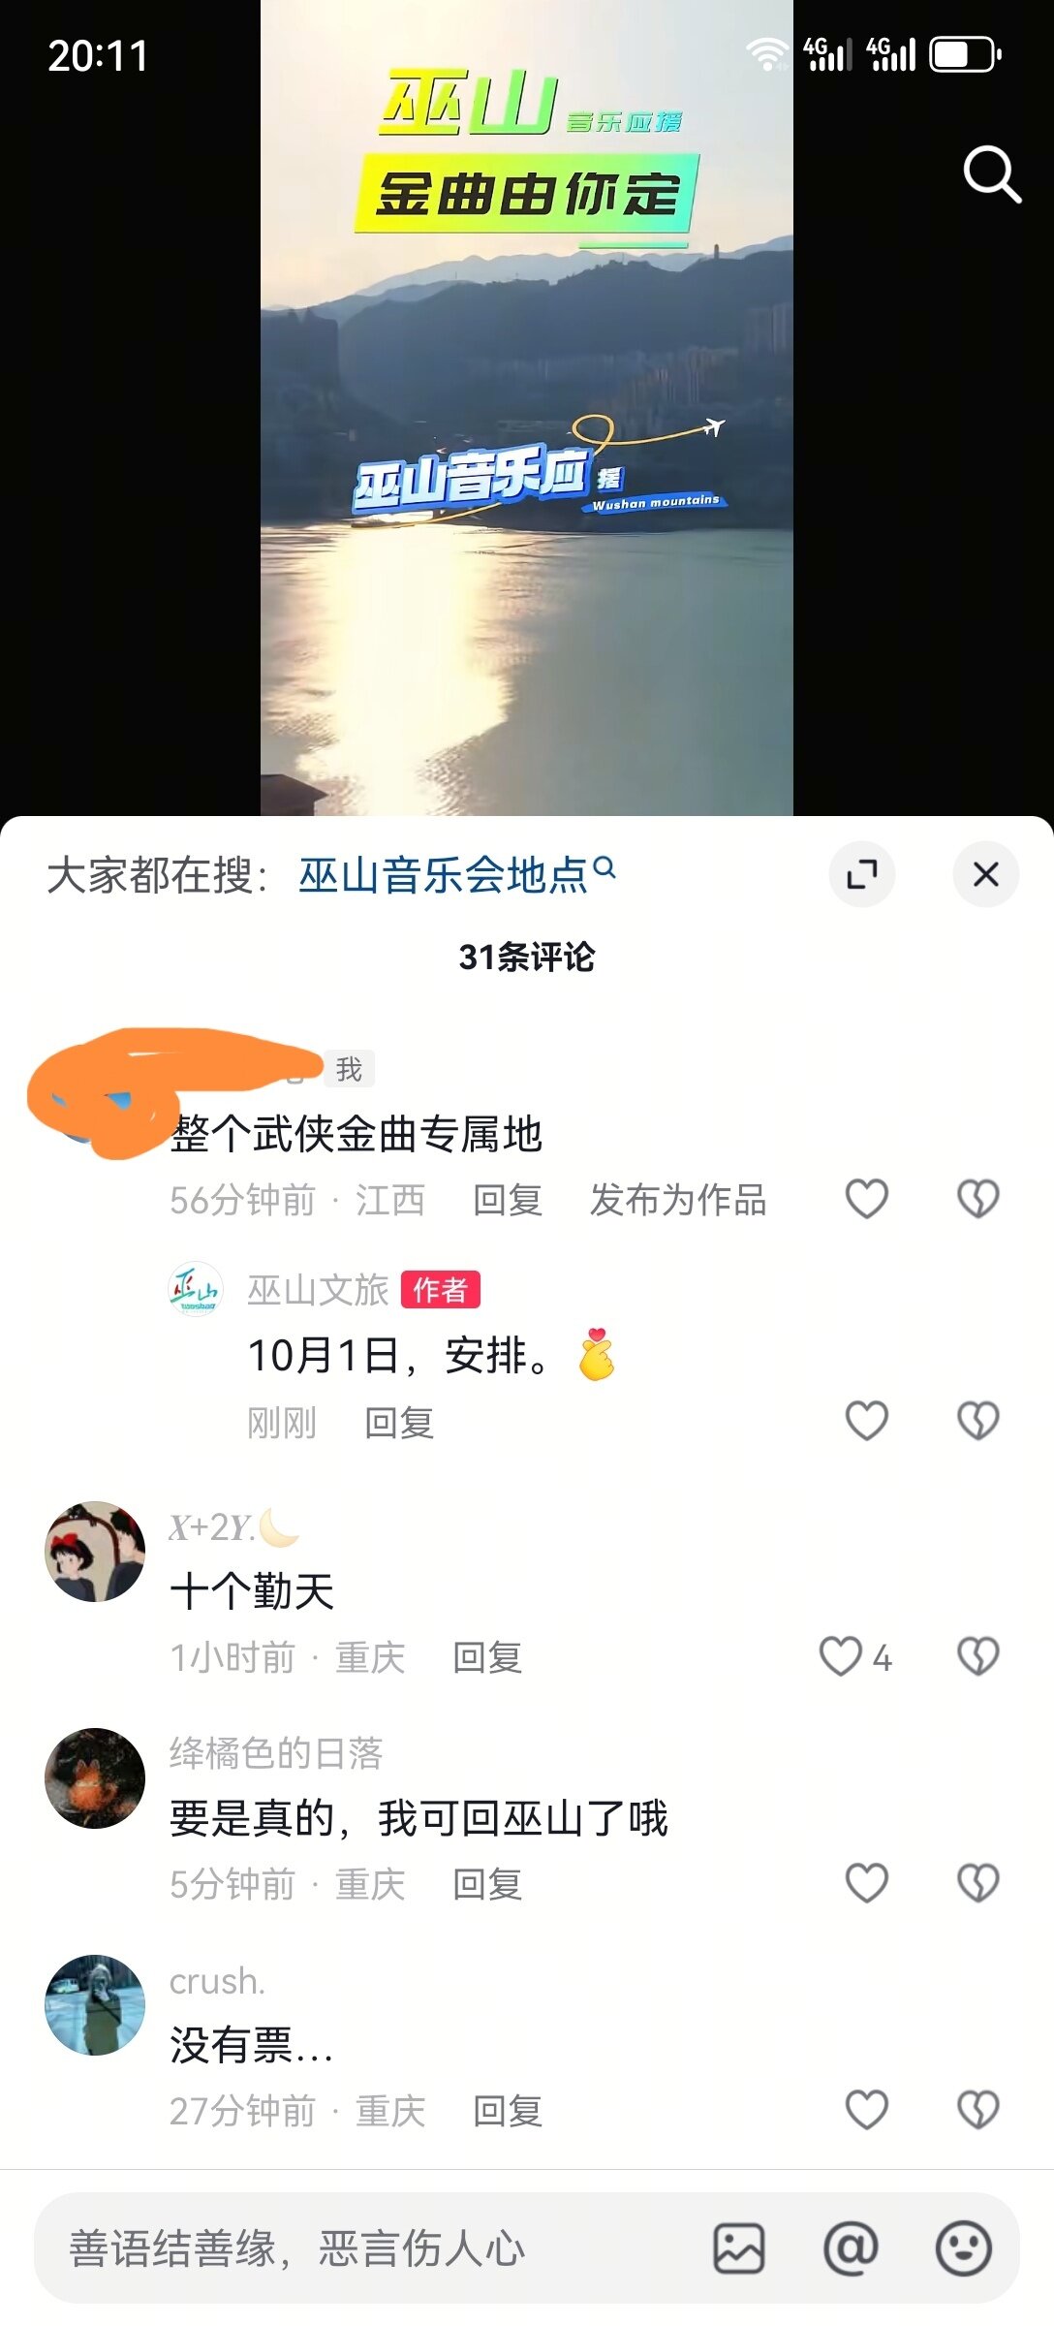Open the image attachment icon
Screen dimensions: 1054x2326
click(739, 2248)
